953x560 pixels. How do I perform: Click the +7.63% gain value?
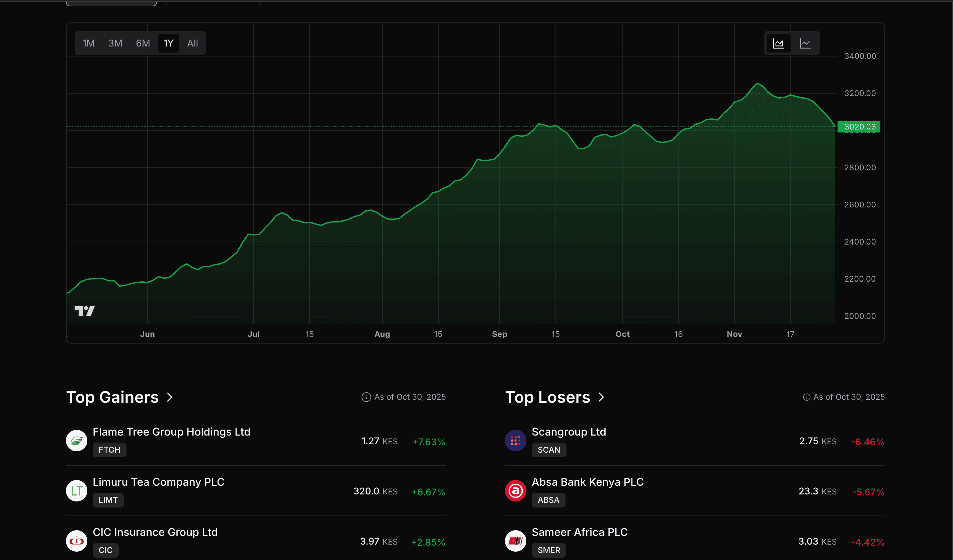click(429, 442)
